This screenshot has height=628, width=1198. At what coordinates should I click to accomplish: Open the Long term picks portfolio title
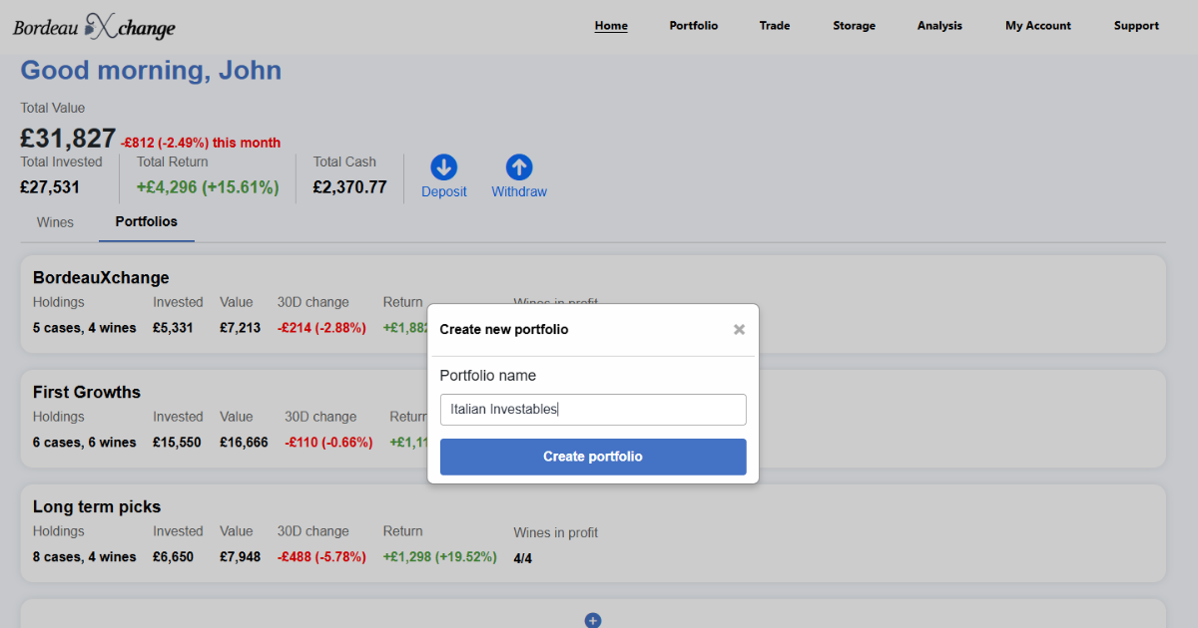97,506
